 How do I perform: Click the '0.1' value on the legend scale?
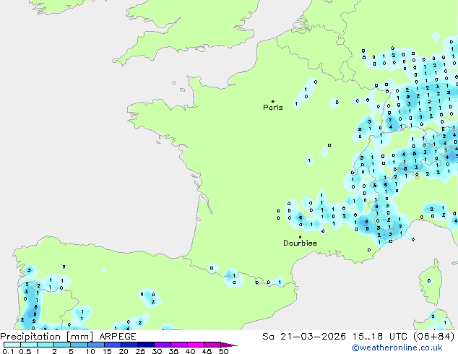(7, 352)
